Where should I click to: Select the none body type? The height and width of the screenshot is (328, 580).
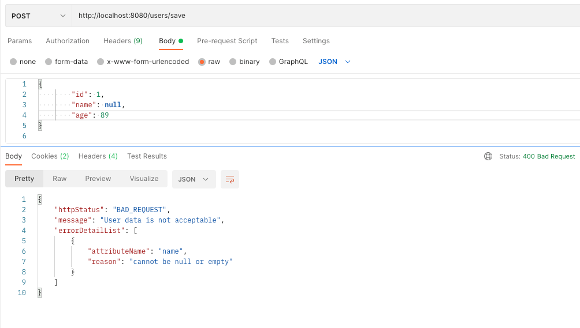[x=23, y=62]
